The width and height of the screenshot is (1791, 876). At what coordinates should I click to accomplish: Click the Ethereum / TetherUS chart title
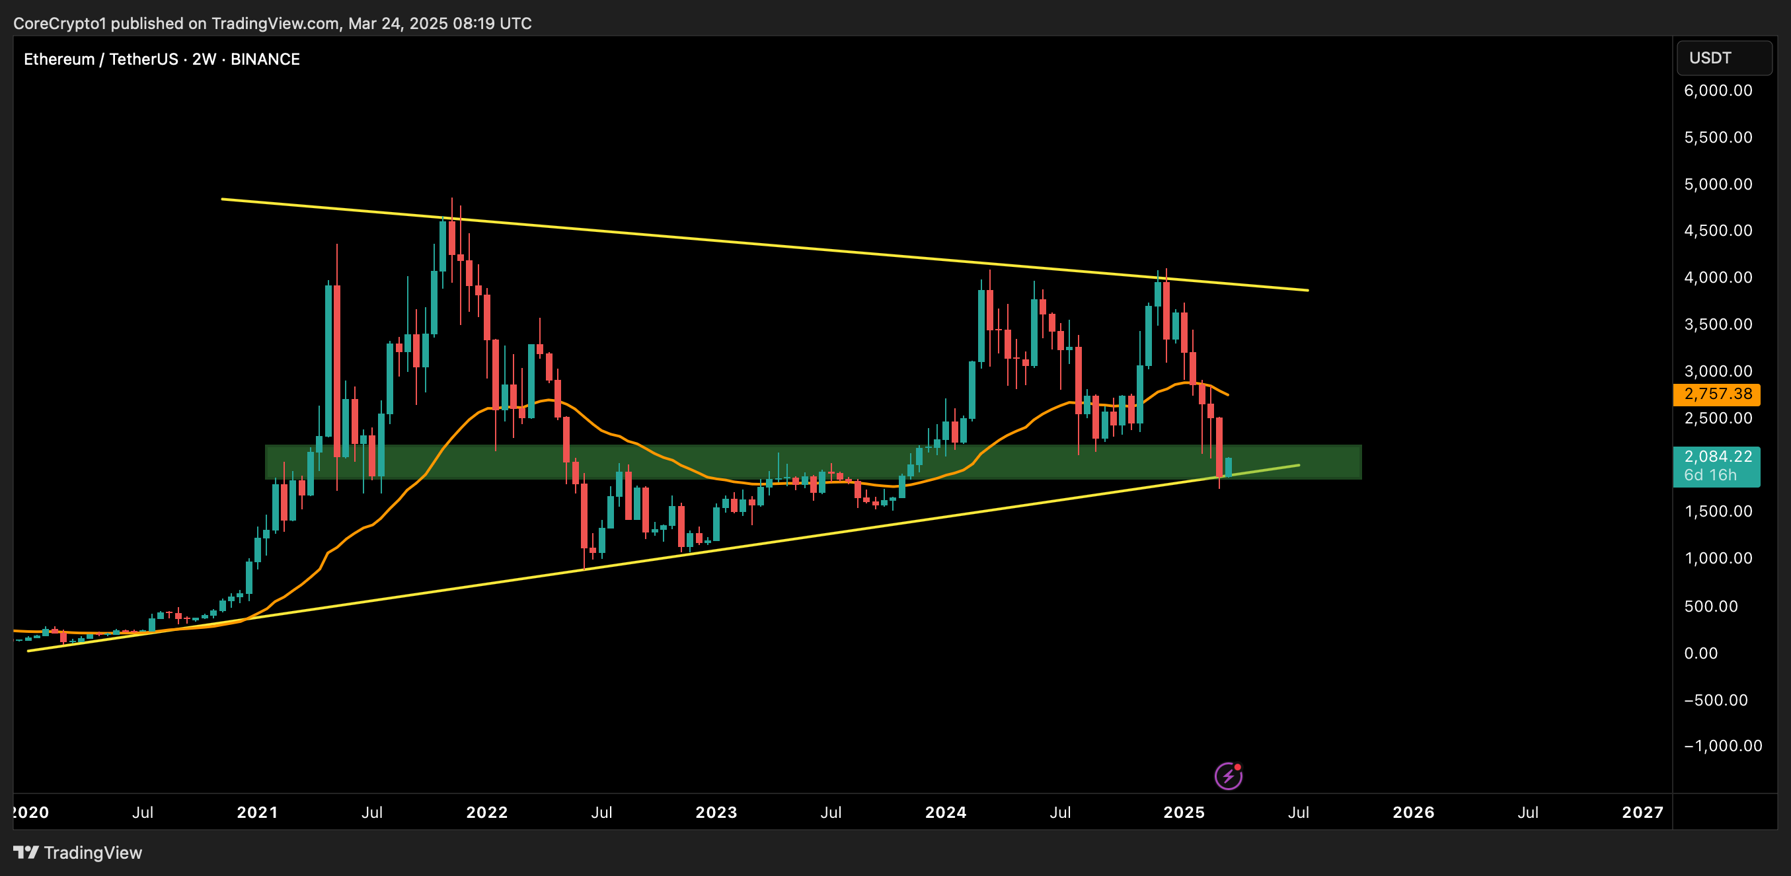tap(162, 59)
